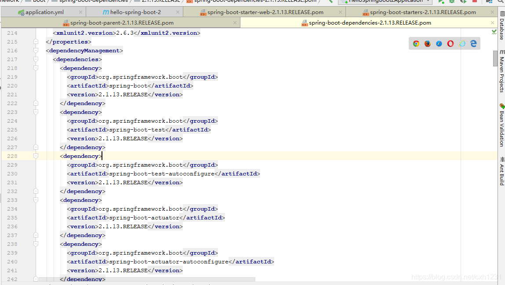
Task: Click dependencies opening tag on line 217
Action: click(x=77, y=59)
